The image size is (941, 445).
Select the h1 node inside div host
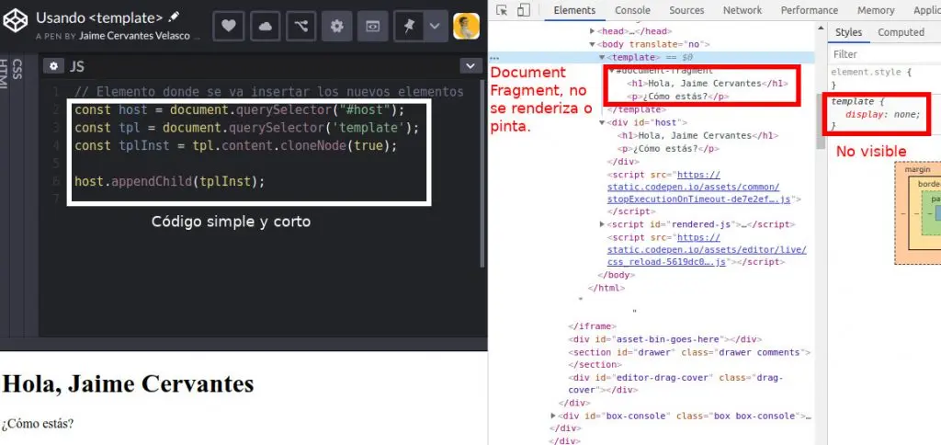697,136
